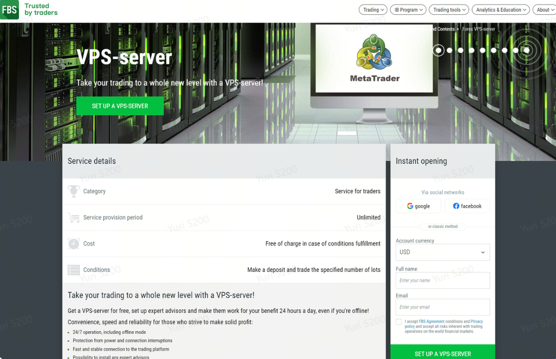Viewport: 556px width, 359px height.
Task: Open the Trading tools menu
Action: coord(449,10)
